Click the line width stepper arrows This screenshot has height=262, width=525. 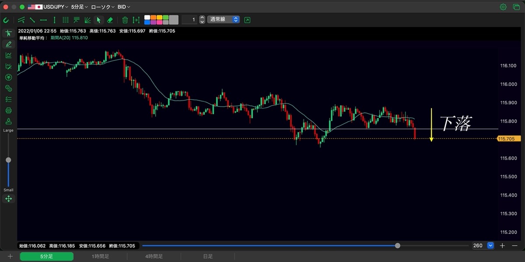(202, 20)
